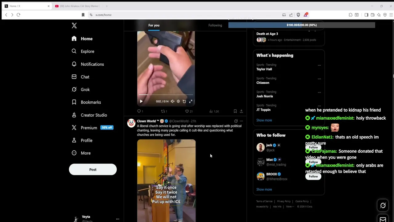The height and width of the screenshot is (222, 394).
Task: Open Chiasson trending topic
Action: 263,83
